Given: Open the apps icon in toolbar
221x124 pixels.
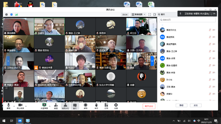Looking at the screenshot, I should (106, 106).
